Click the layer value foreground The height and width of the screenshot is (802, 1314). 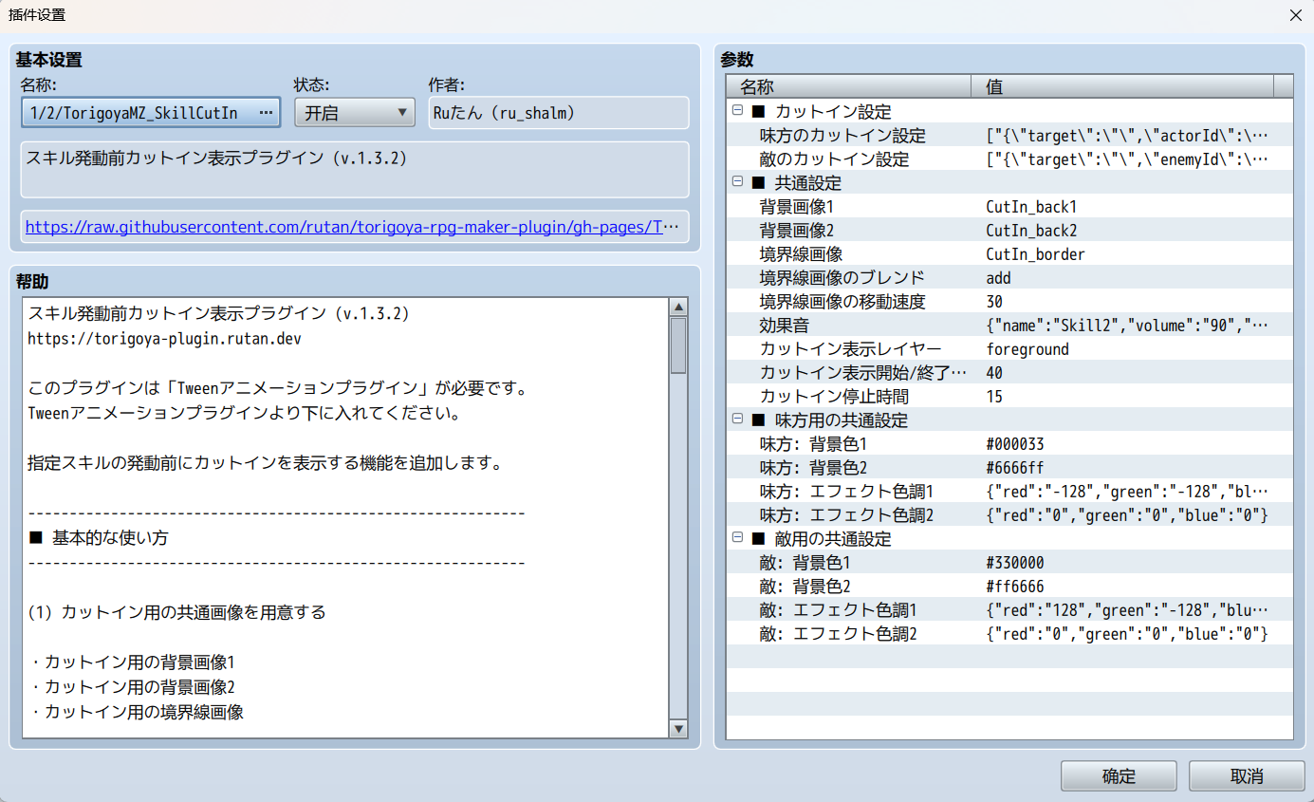pyautogui.click(x=1027, y=348)
